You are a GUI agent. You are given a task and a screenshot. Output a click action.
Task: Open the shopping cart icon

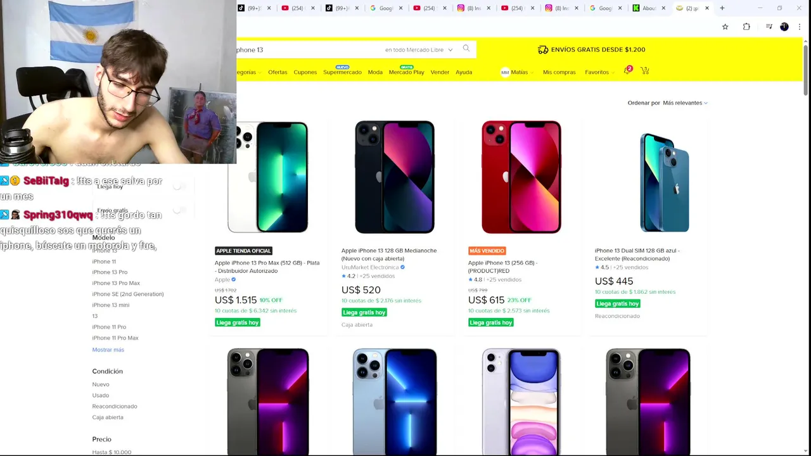pos(644,71)
